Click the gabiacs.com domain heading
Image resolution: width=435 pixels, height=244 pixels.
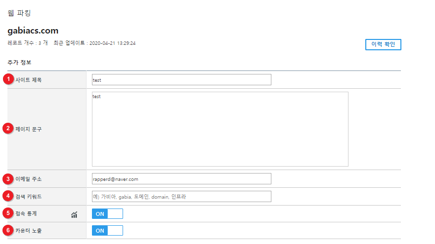[x=33, y=31]
